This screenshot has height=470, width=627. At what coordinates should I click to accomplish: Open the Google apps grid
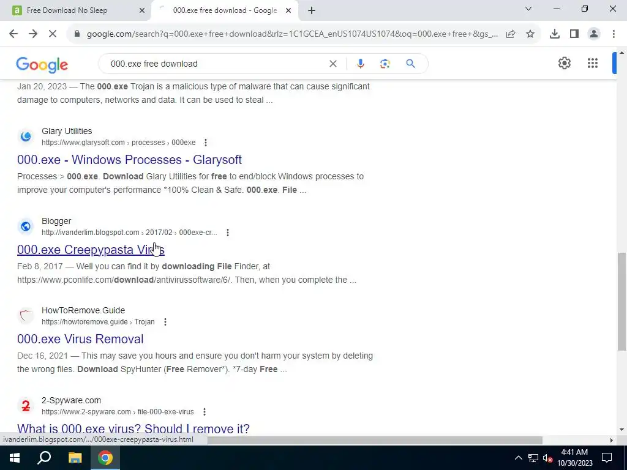[593, 63]
